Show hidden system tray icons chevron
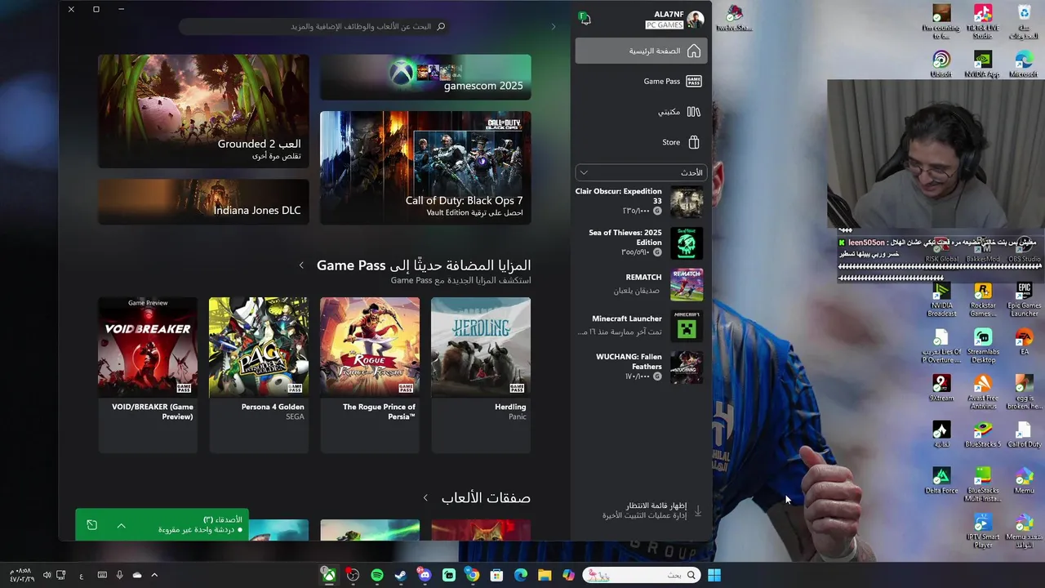1045x588 pixels. pyautogui.click(x=154, y=575)
